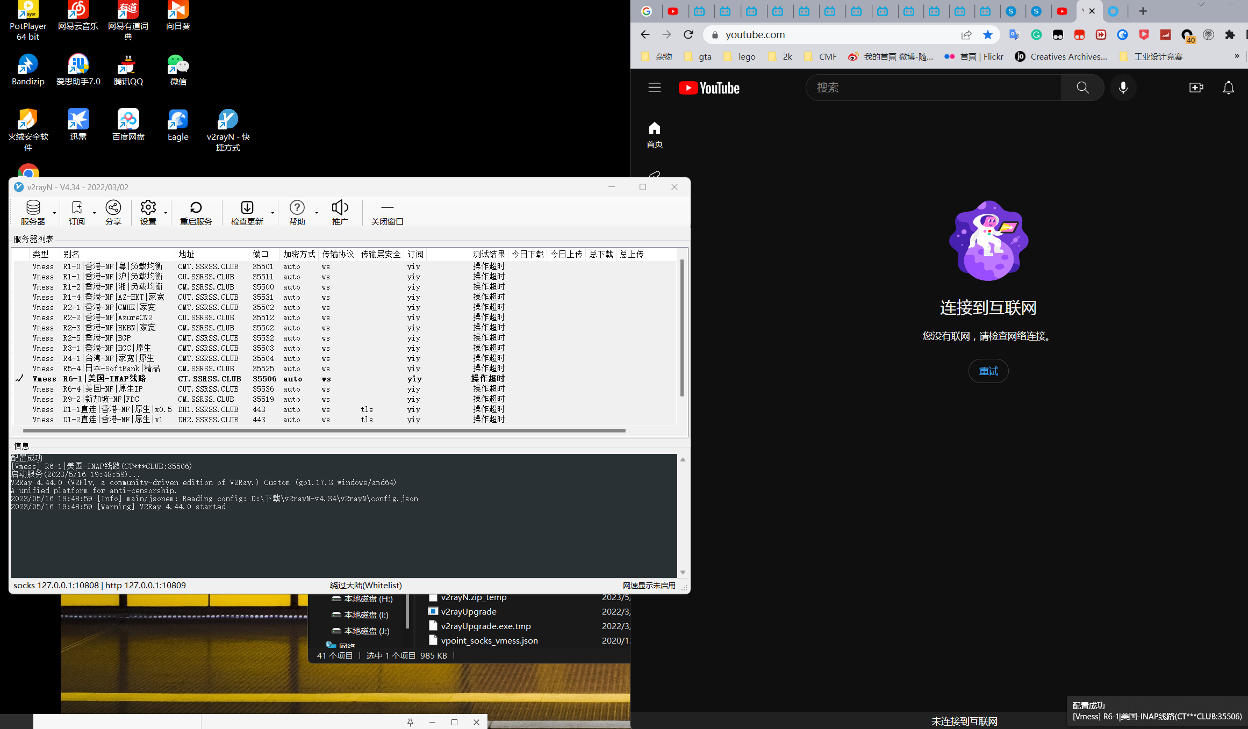Screen dimensions: 1248x729
Task: Open the dropdown arrow beside 服务器
Action: [x=53, y=214]
